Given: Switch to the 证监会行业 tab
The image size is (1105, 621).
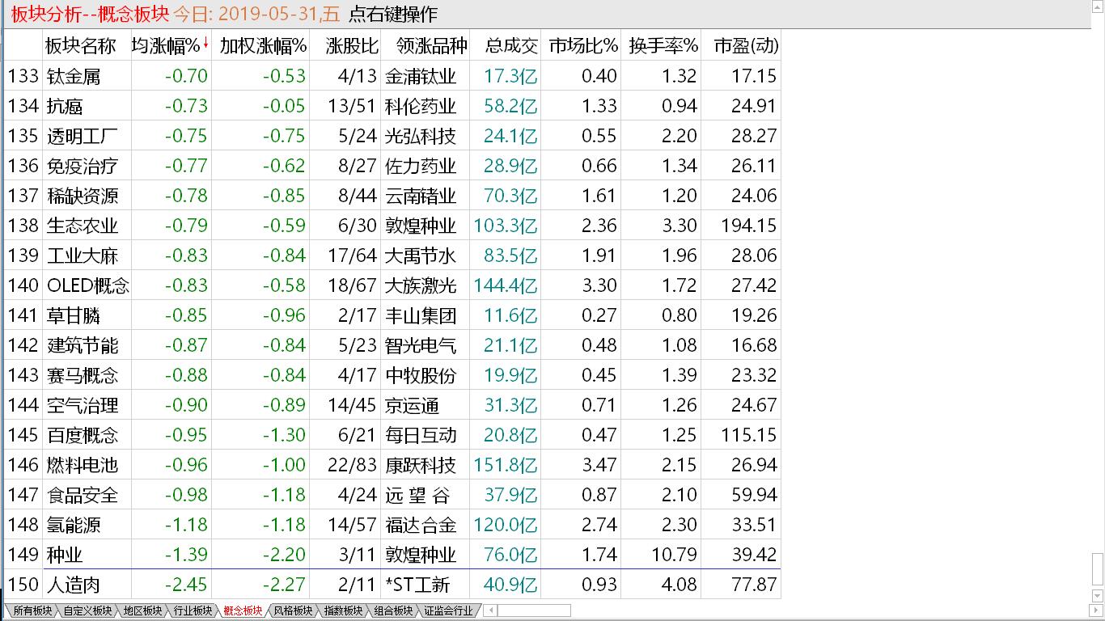Looking at the screenshot, I should [448, 611].
